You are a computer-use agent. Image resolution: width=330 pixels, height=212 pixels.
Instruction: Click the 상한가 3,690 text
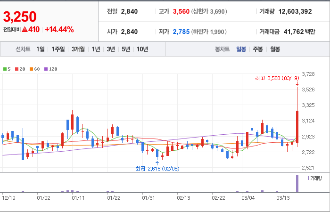[x=209, y=11]
